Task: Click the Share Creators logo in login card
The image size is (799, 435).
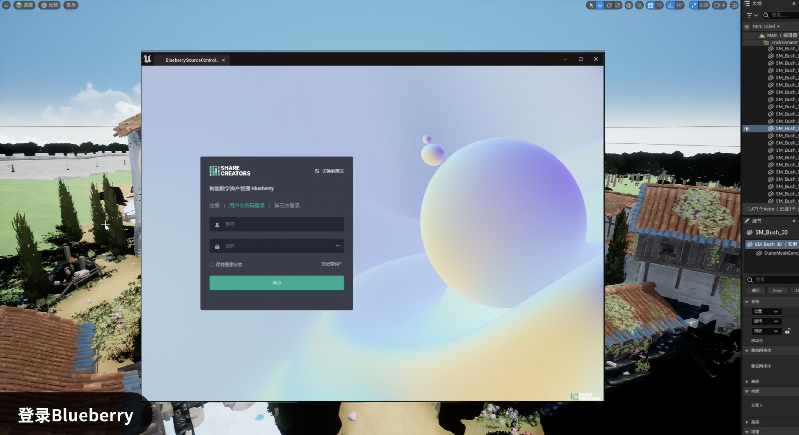Action: click(x=230, y=171)
